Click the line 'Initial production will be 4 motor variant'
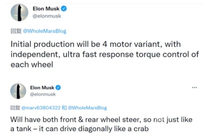The width and height of the screenshot is (217, 135). pyautogui.click(x=96, y=44)
